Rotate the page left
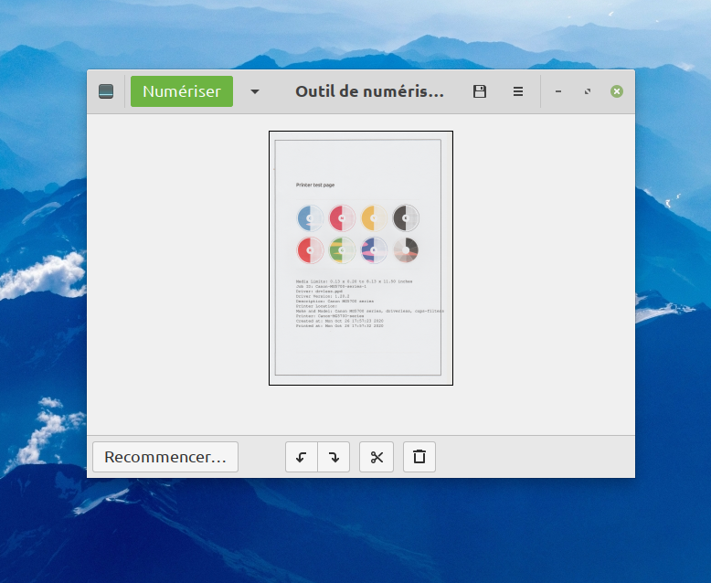Screen dimensions: 711x583 click(302, 457)
